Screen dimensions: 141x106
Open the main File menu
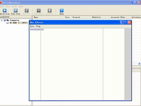pos(2,7)
